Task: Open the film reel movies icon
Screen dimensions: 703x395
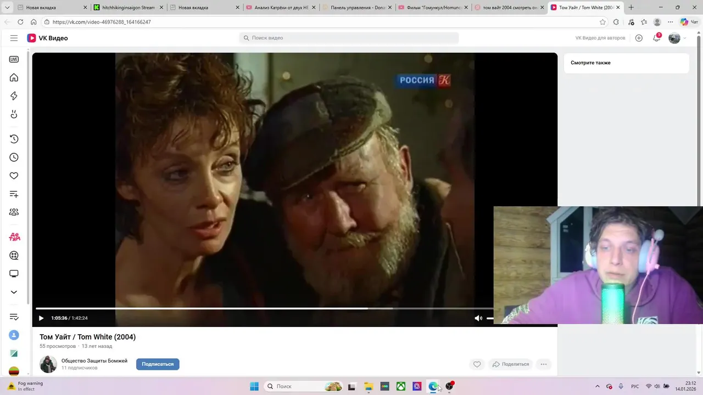Action: (x=14, y=255)
